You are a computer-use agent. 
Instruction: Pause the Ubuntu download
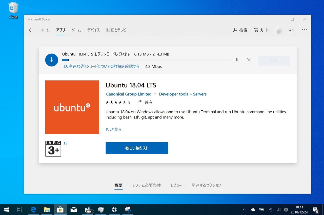[x=237, y=60]
